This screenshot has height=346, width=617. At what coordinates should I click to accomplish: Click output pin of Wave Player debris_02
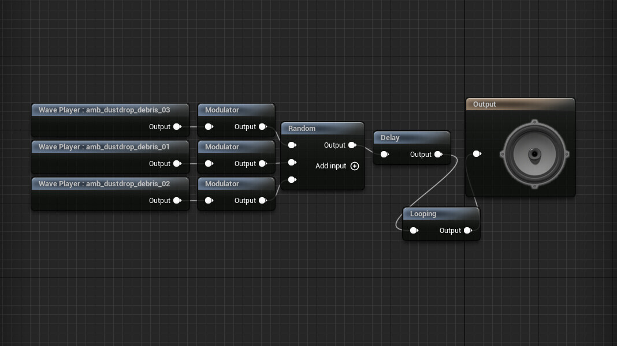coord(177,201)
